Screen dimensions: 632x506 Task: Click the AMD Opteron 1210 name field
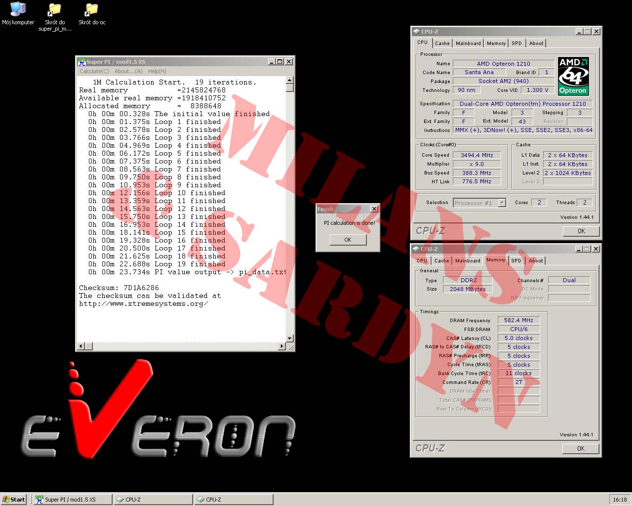coord(504,64)
